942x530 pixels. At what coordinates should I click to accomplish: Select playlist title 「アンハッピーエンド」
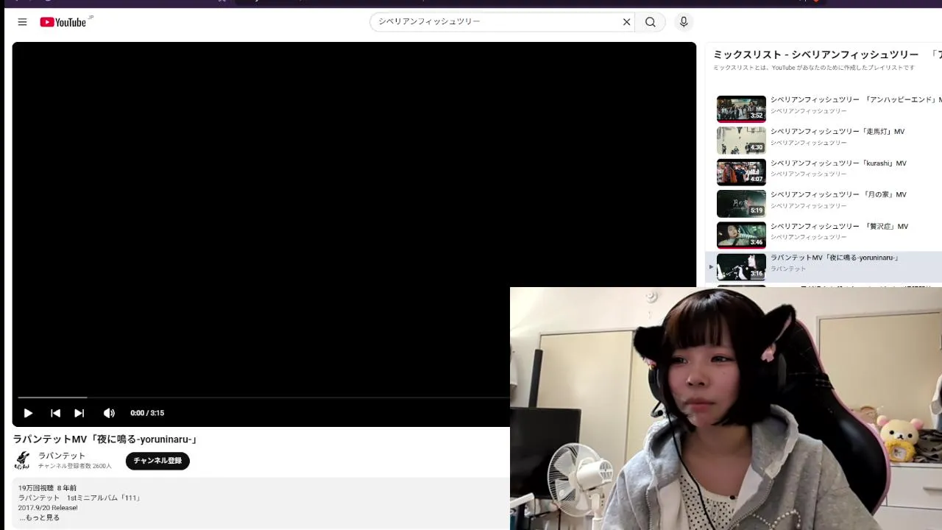[856, 99]
